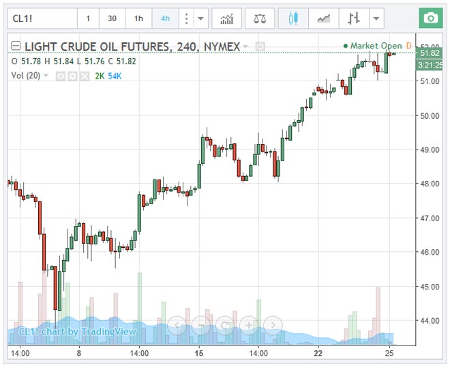Select the Candlestick chart style
The height and width of the screenshot is (368, 450).
coord(293,18)
